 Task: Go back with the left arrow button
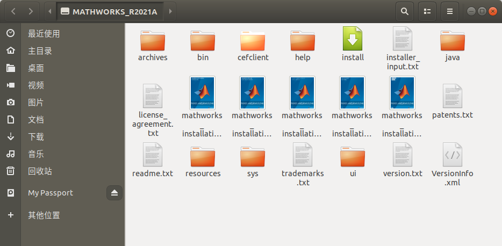(x=13, y=11)
